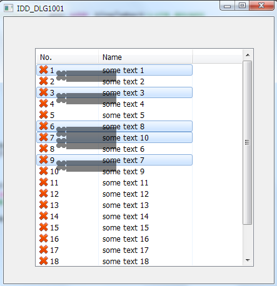Click the empty third column header
277x286 pixels.
[218, 57]
